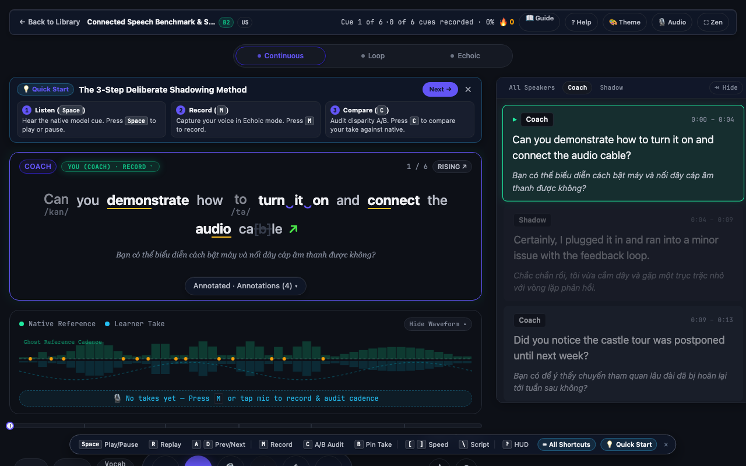Dismiss the shortcuts bar with X
The width and height of the screenshot is (746, 466).
[666, 444]
